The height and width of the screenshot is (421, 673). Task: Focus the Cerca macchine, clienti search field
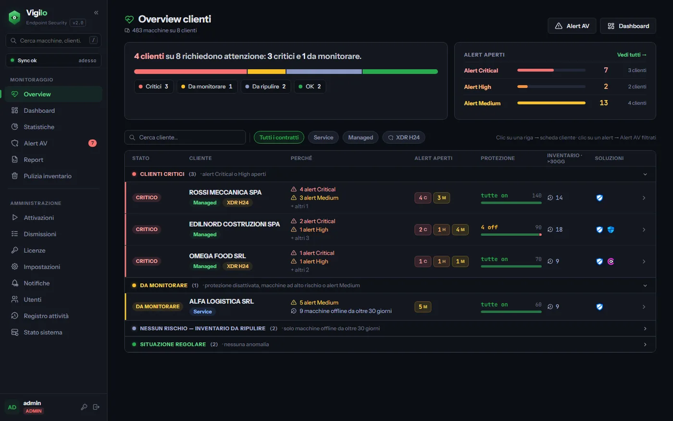(53, 40)
